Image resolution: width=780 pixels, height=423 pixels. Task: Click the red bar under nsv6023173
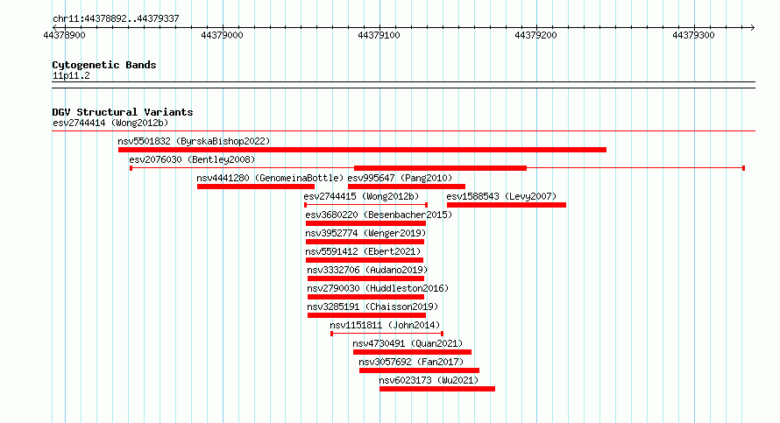point(437,389)
